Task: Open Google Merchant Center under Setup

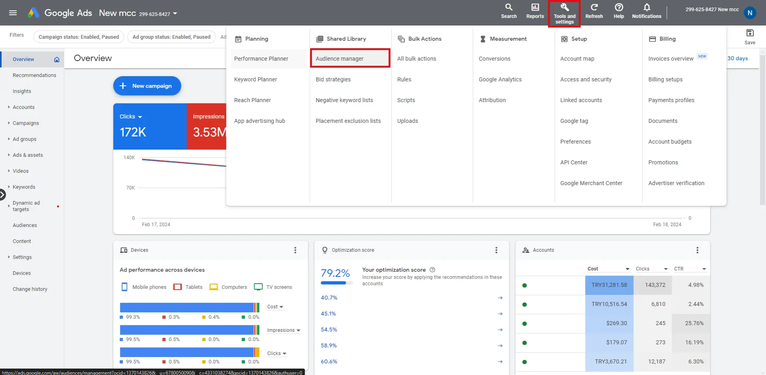Action: (x=591, y=183)
